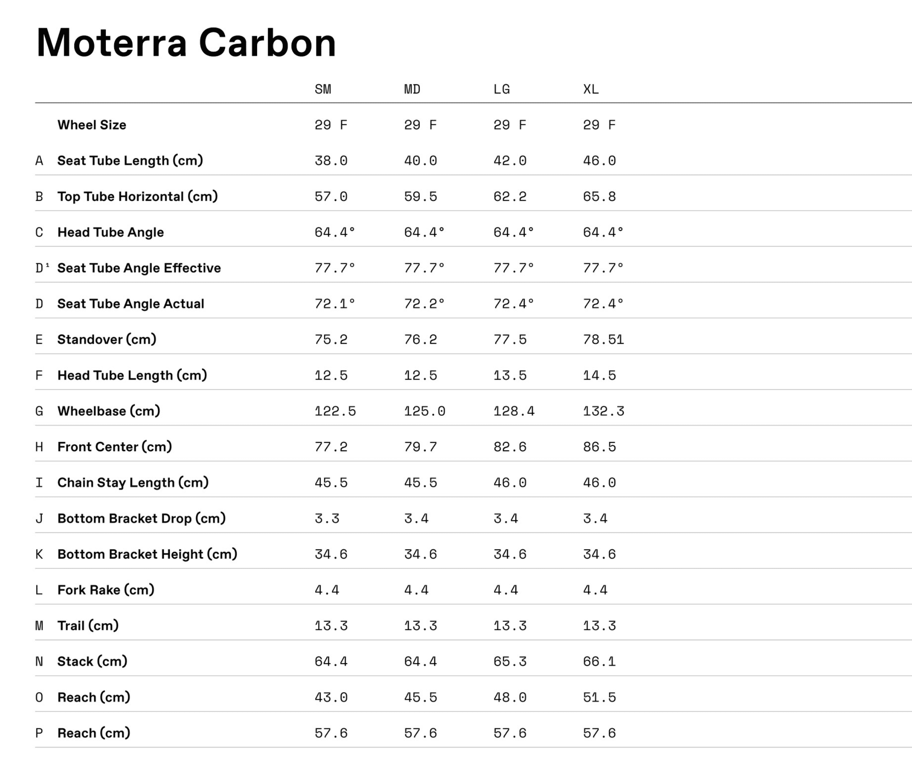
Task: Click the Reach value 51.5 for XL
Action: 599,697
